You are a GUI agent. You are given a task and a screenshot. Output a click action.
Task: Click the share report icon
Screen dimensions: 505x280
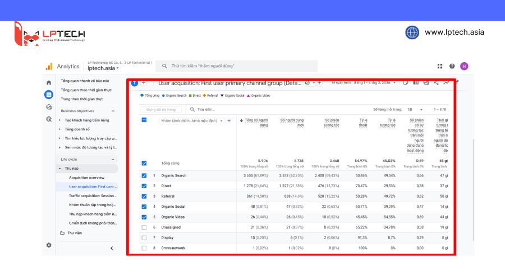tap(436, 83)
